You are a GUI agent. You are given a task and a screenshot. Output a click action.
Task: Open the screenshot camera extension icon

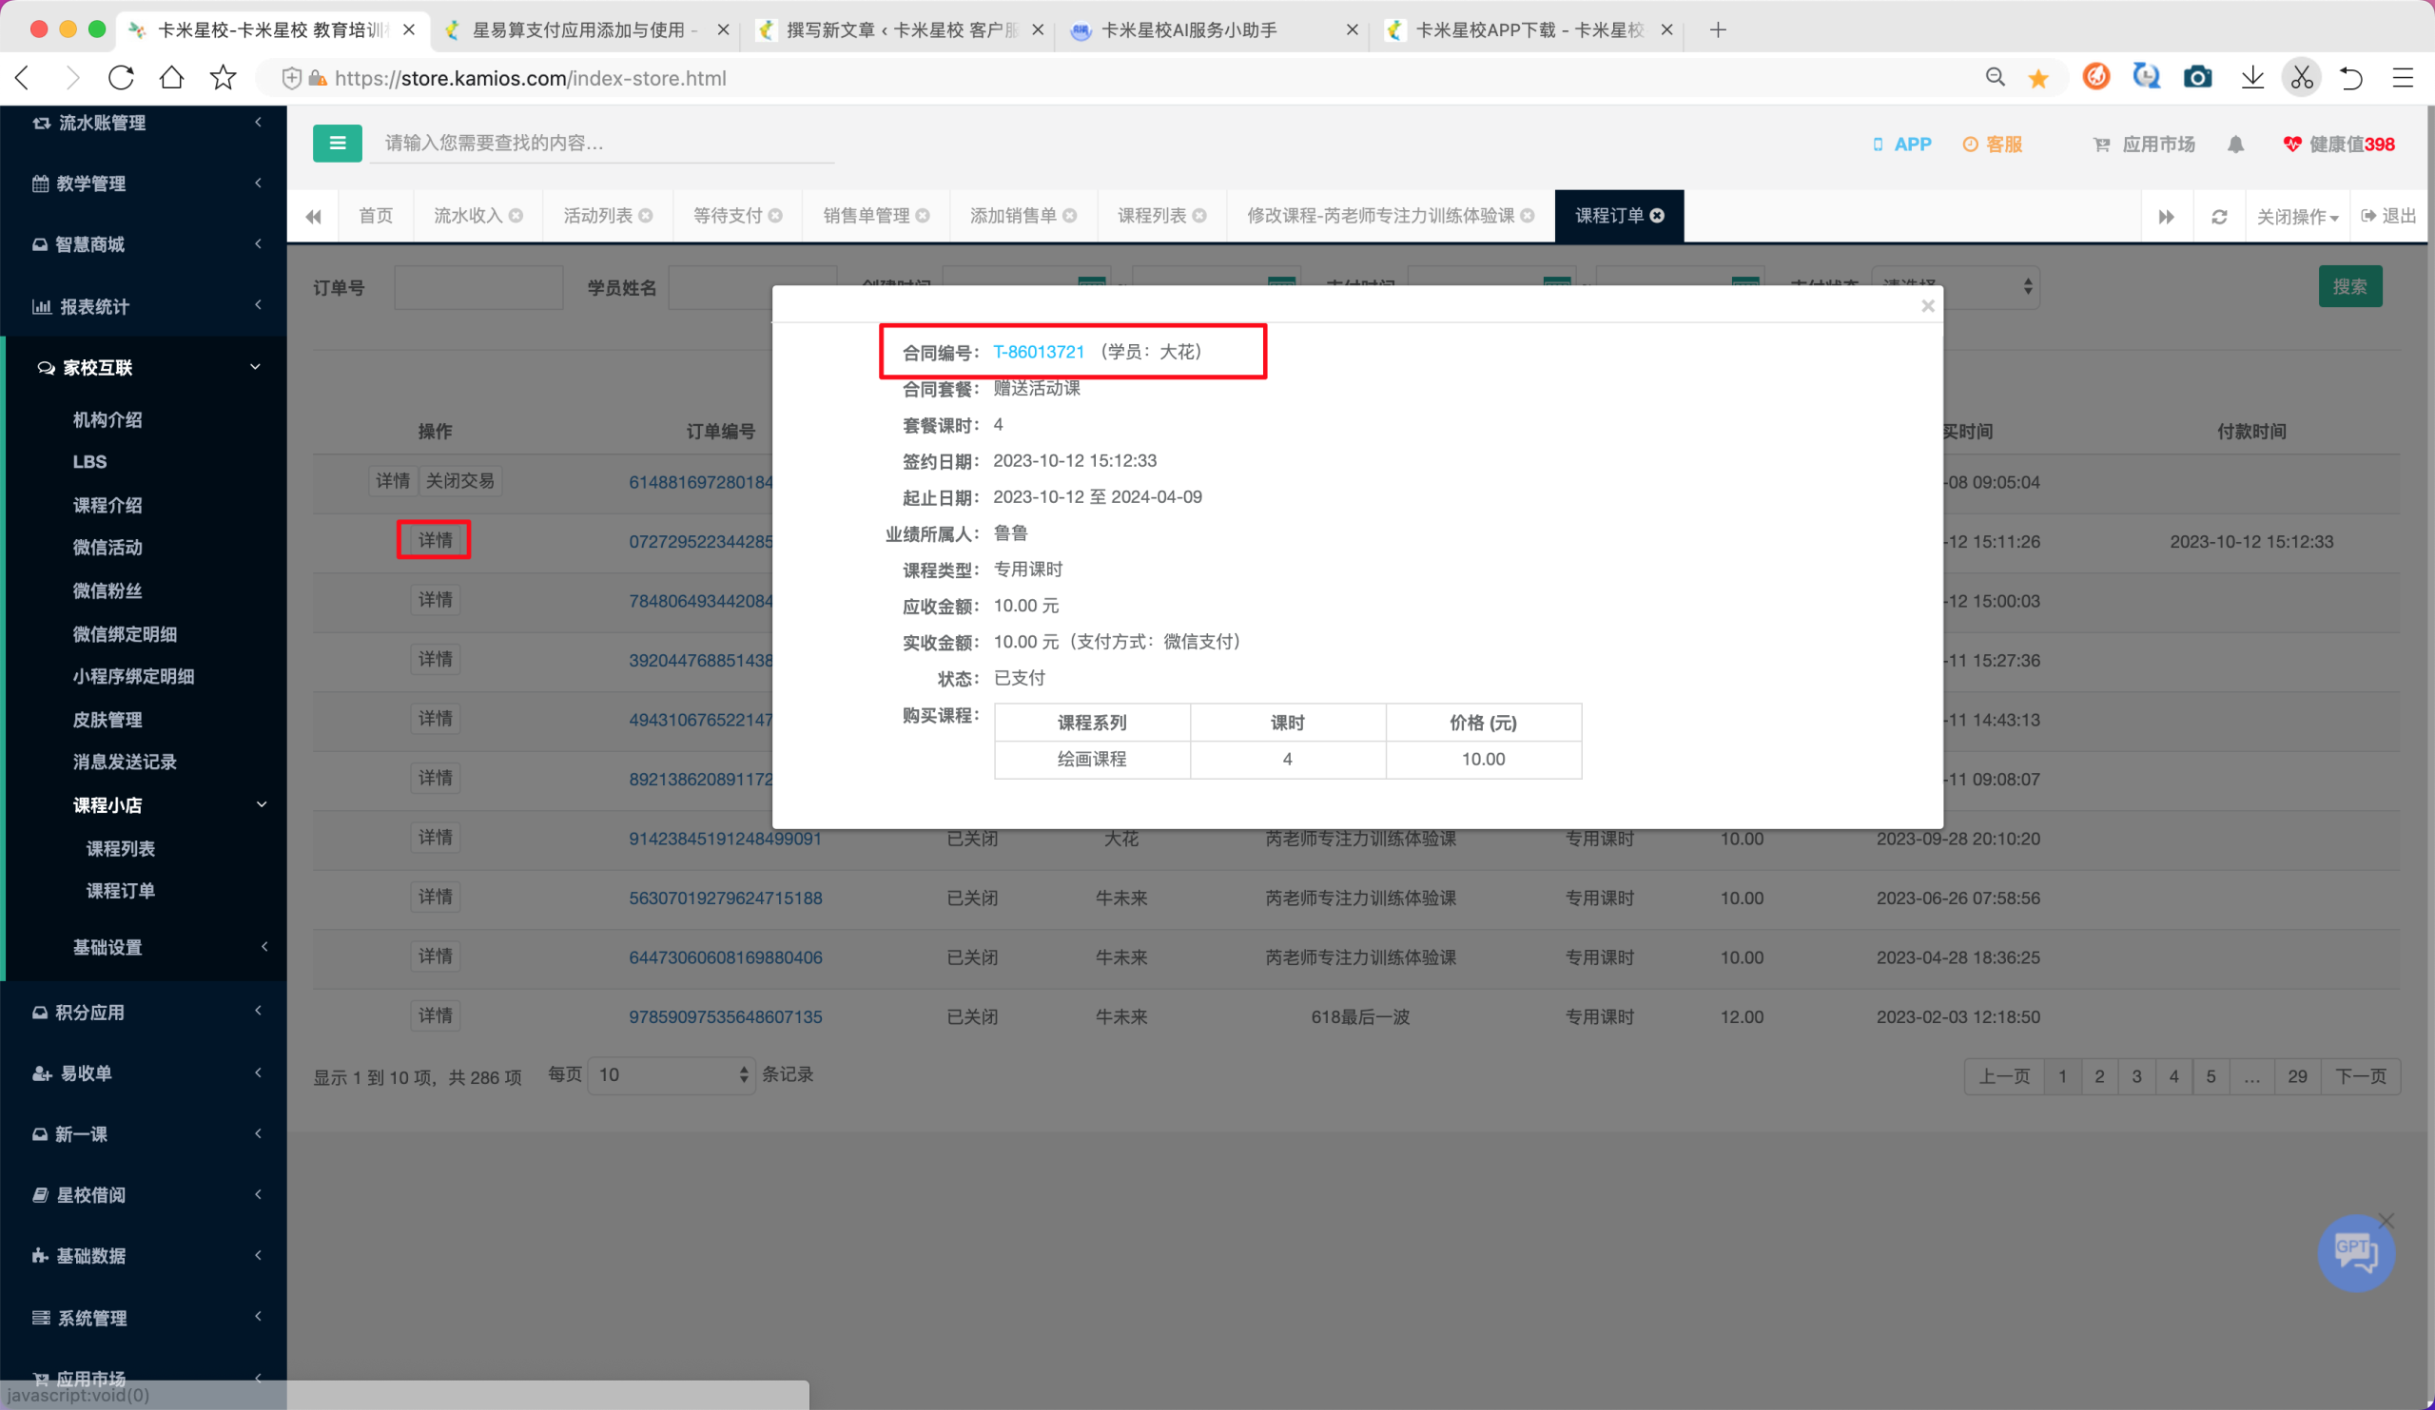pos(2197,77)
